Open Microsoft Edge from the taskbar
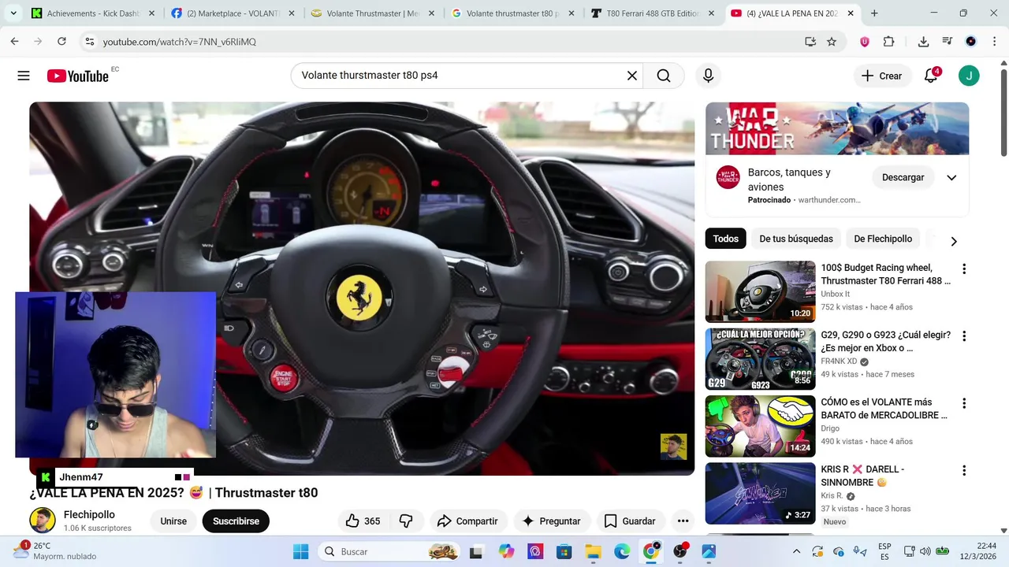 pyautogui.click(x=622, y=551)
